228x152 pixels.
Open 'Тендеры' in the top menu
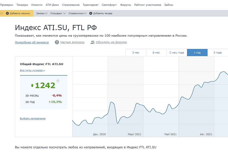22,5
